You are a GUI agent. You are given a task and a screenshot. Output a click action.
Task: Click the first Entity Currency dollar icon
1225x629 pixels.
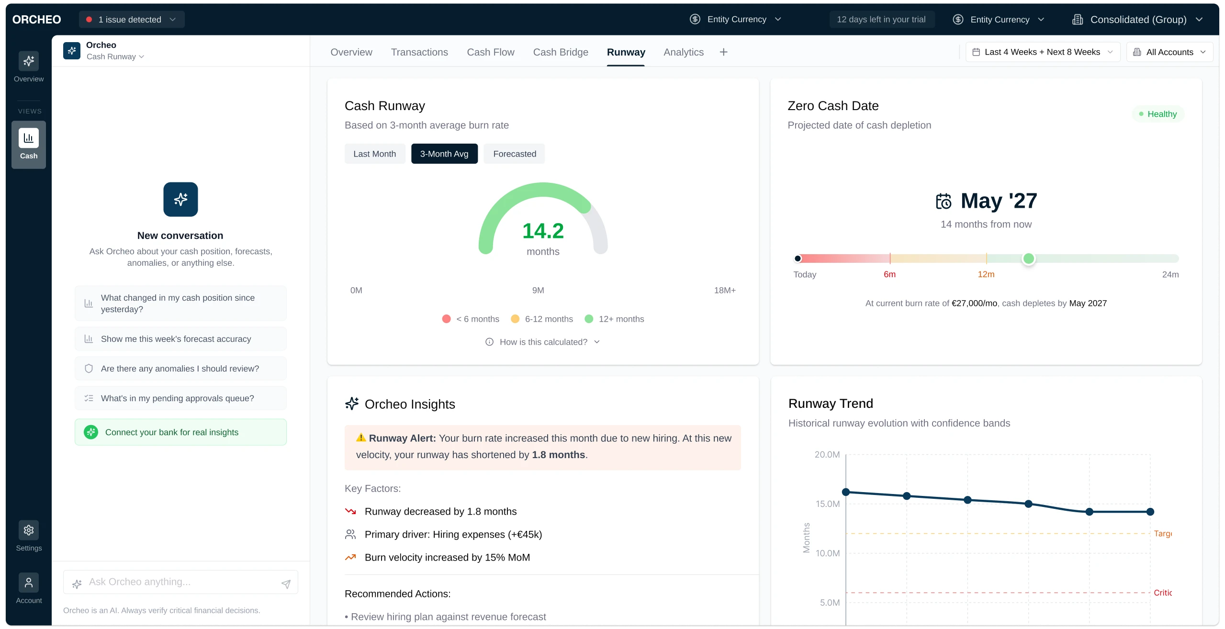click(695, 19)
